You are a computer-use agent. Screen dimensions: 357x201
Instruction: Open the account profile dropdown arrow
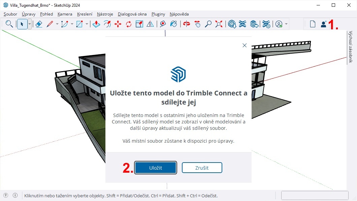pyautogui.click(x=286, y=24)
